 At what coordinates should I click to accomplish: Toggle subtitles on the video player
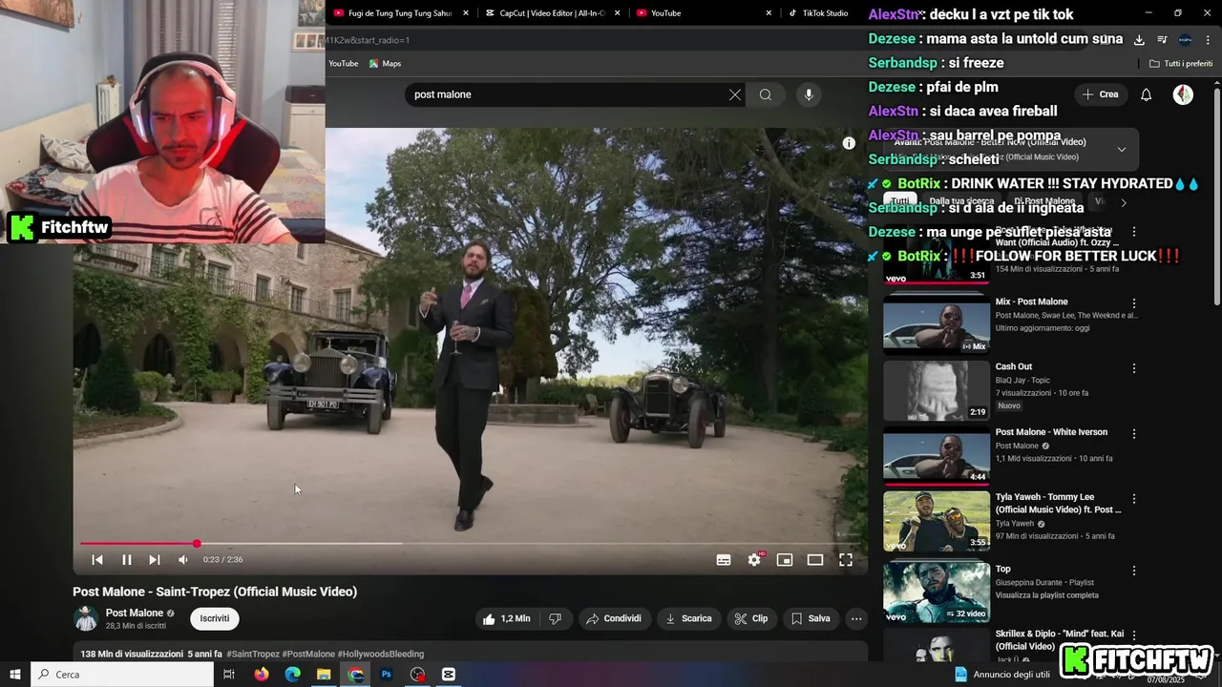coord(724,560)
